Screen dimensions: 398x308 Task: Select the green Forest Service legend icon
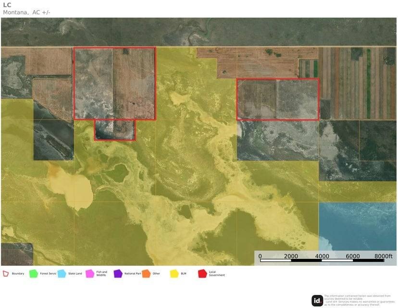[x=34, y=273]
